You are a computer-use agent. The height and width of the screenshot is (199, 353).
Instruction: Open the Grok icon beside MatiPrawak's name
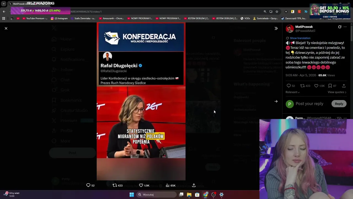(x=340, y=27)
